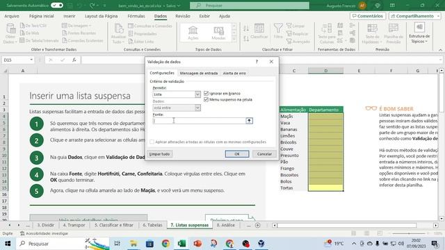445x250 pixels.
Task: Select column D header
Action: point(325,71)
